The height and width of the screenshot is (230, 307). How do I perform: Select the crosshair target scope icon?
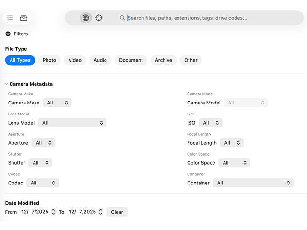coord(99,18)
